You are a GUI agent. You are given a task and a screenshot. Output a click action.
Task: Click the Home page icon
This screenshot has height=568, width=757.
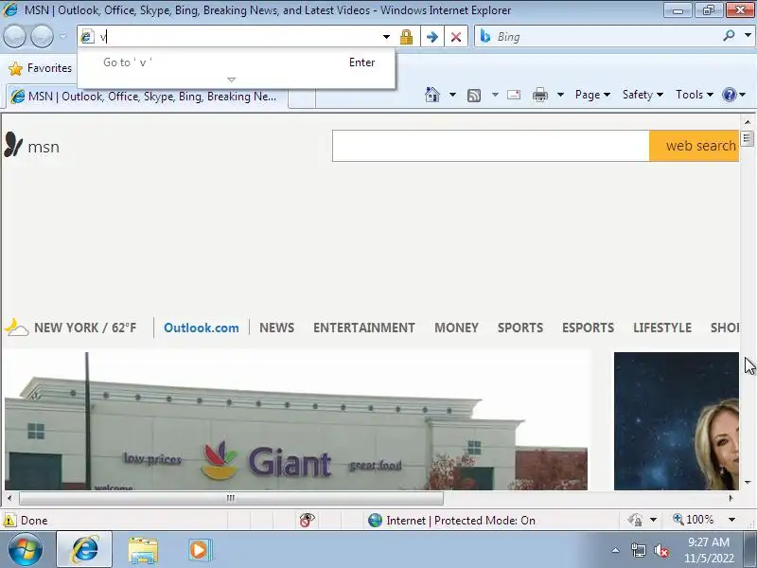(432, 95)
